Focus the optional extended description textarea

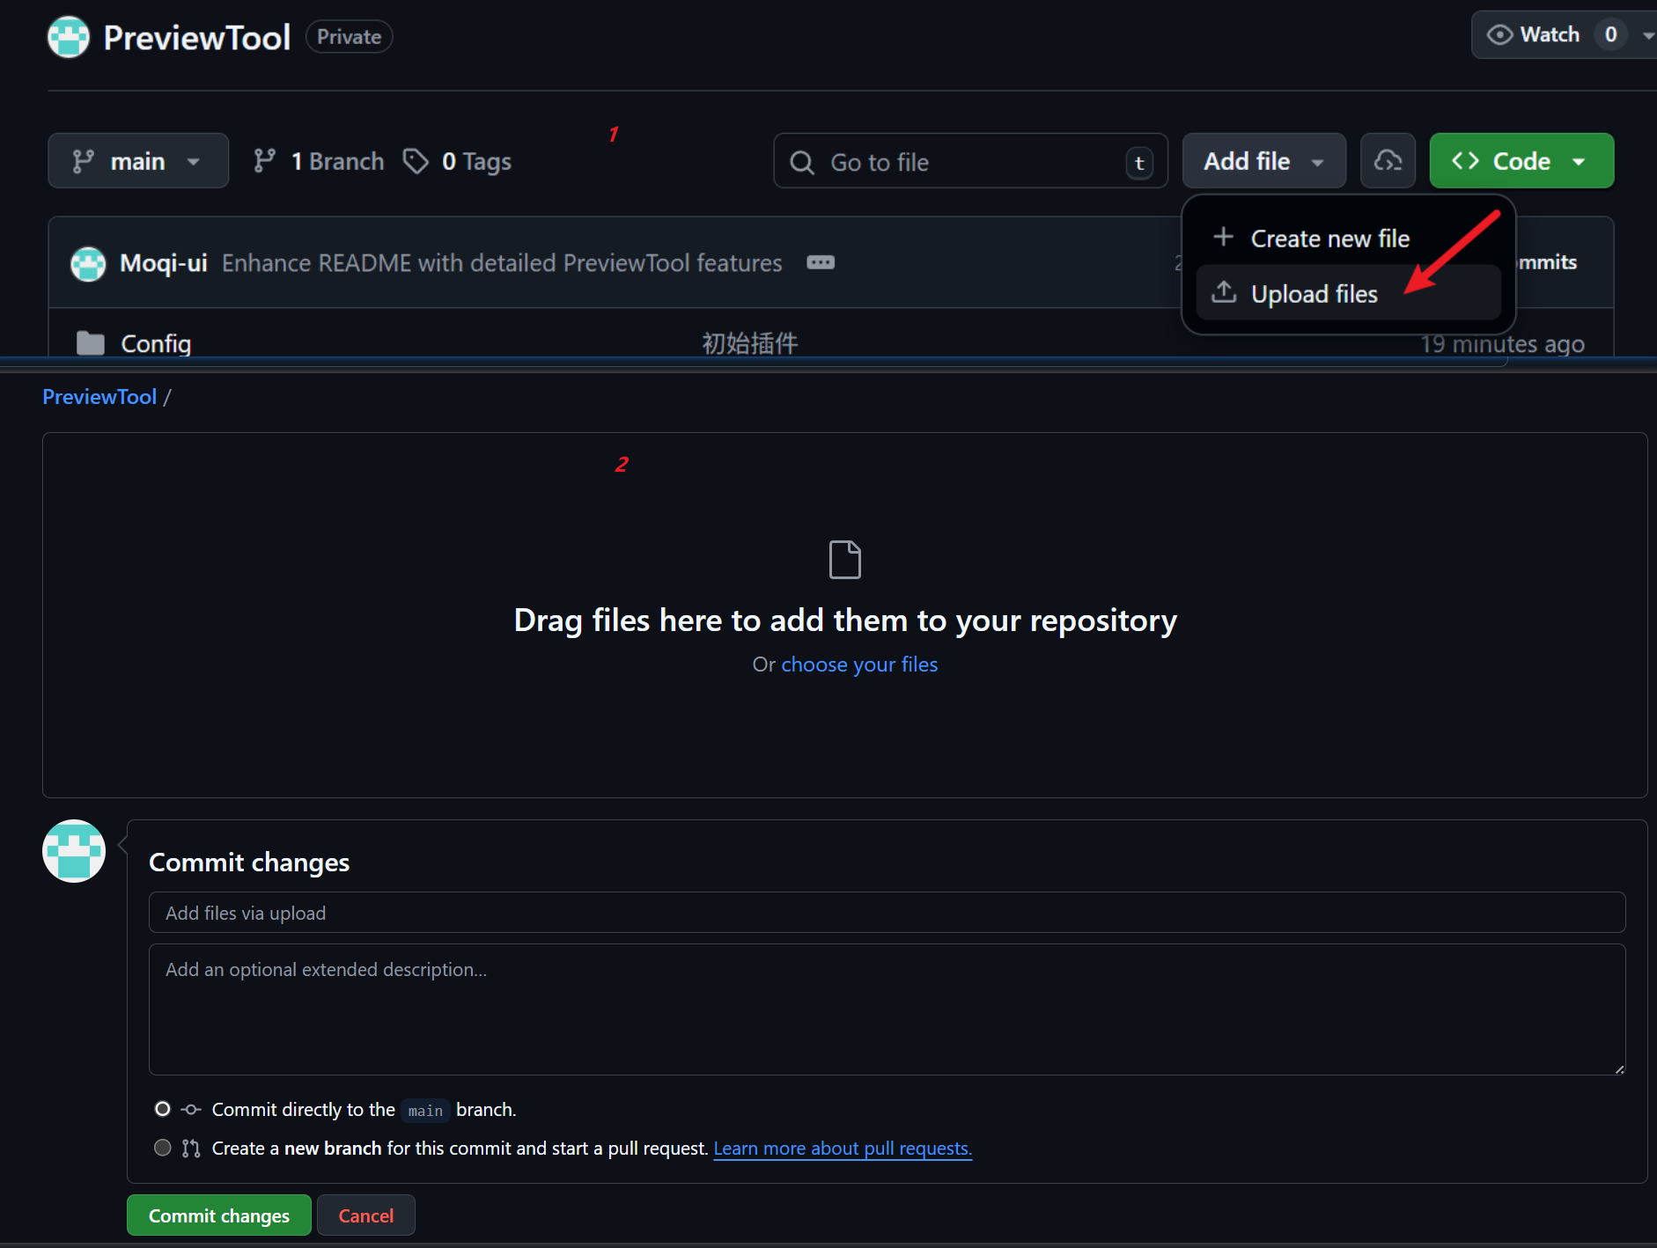pyautogui.click(x=887, y=1009)
